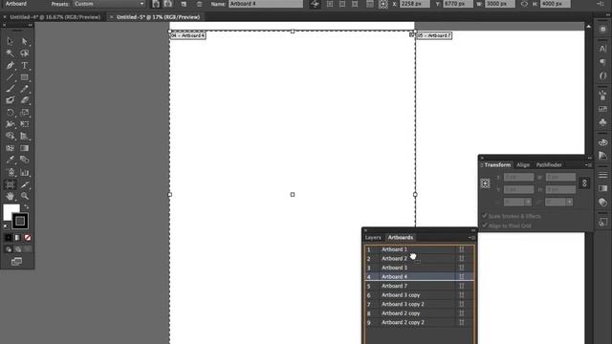
Task: Select the Magic Wand tool
Action: (x=11, y=54)
